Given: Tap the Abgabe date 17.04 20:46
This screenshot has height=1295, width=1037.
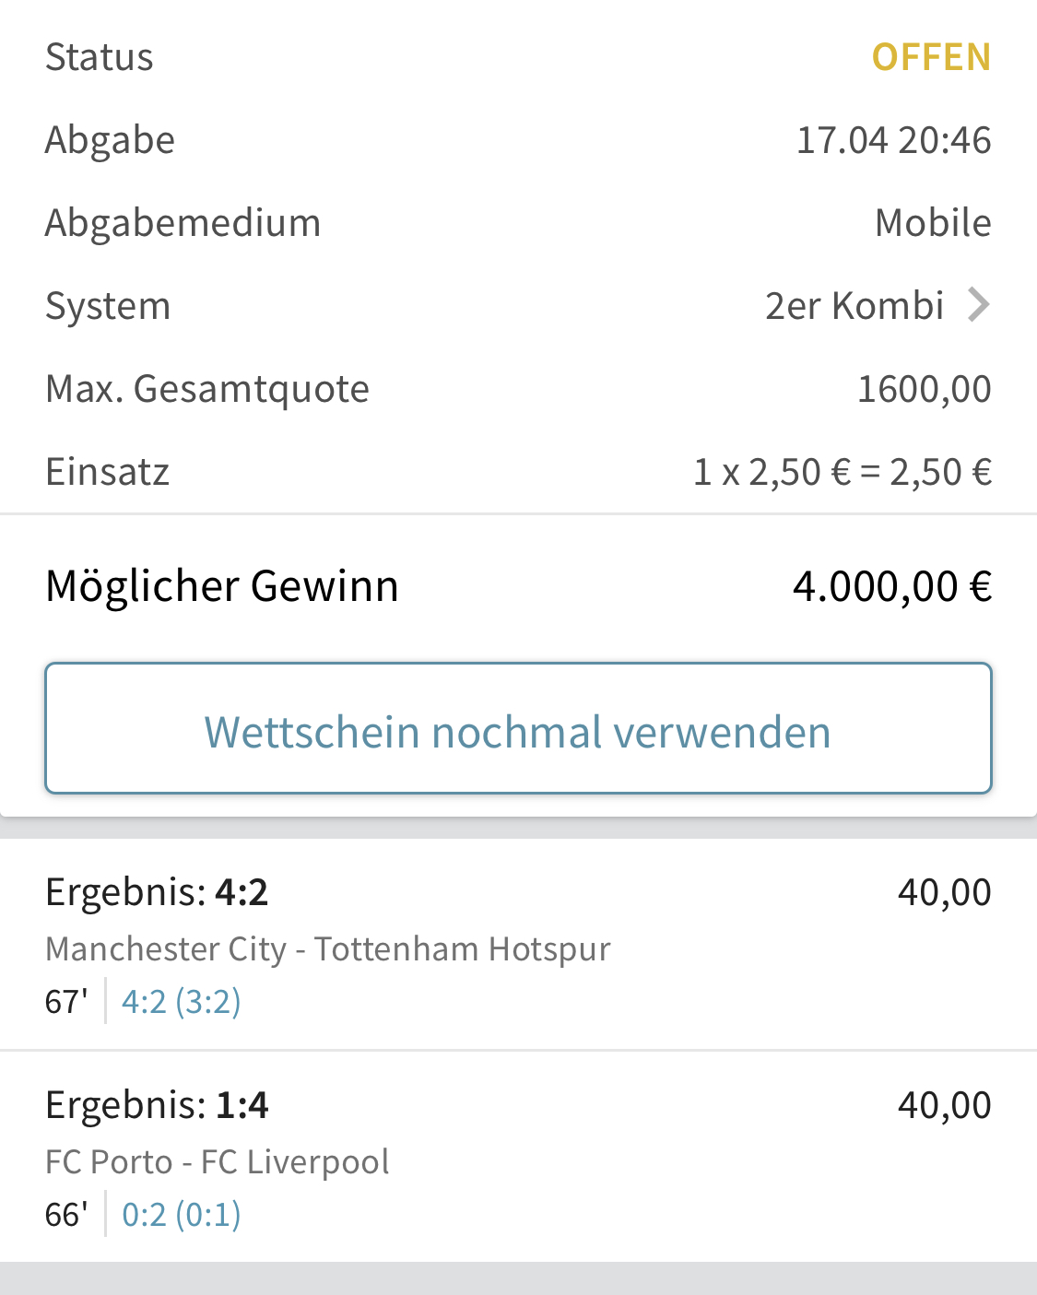Looking at the screenshot, I should 893,140.
